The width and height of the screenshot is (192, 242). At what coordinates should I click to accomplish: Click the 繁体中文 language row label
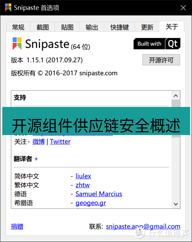click(x=26, y=185)
